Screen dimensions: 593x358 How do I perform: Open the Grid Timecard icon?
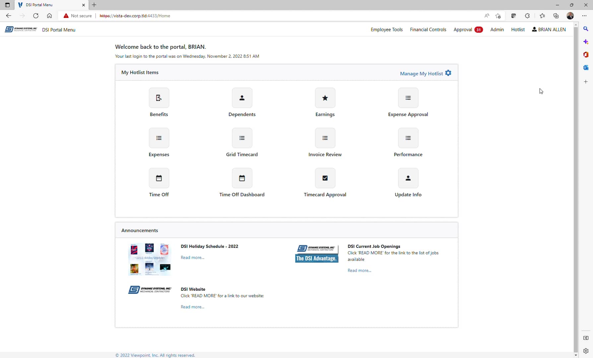242,138
